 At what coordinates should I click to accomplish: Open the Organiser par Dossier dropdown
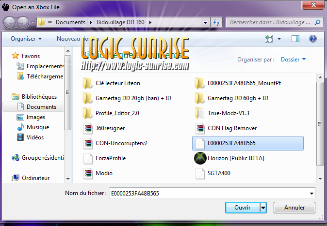tap(293, 60)
